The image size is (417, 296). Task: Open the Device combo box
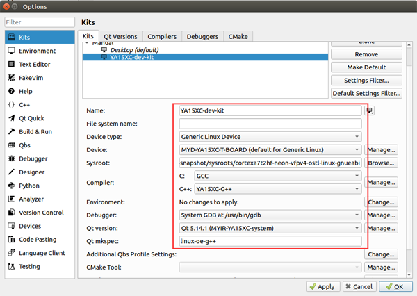click(270, 149)
